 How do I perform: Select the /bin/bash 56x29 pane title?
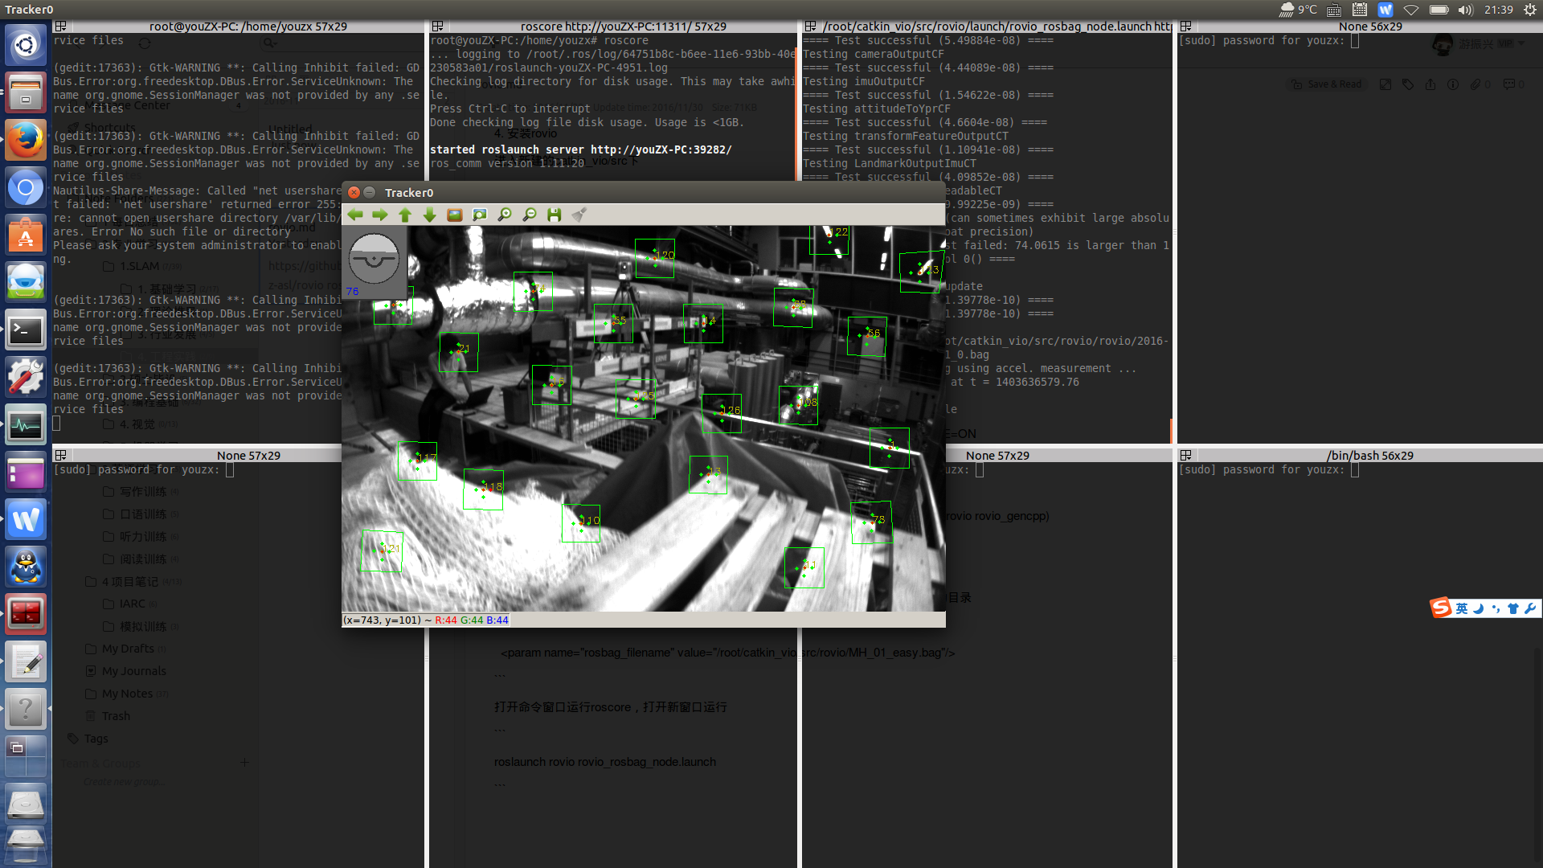click(x=1369, y=456)
